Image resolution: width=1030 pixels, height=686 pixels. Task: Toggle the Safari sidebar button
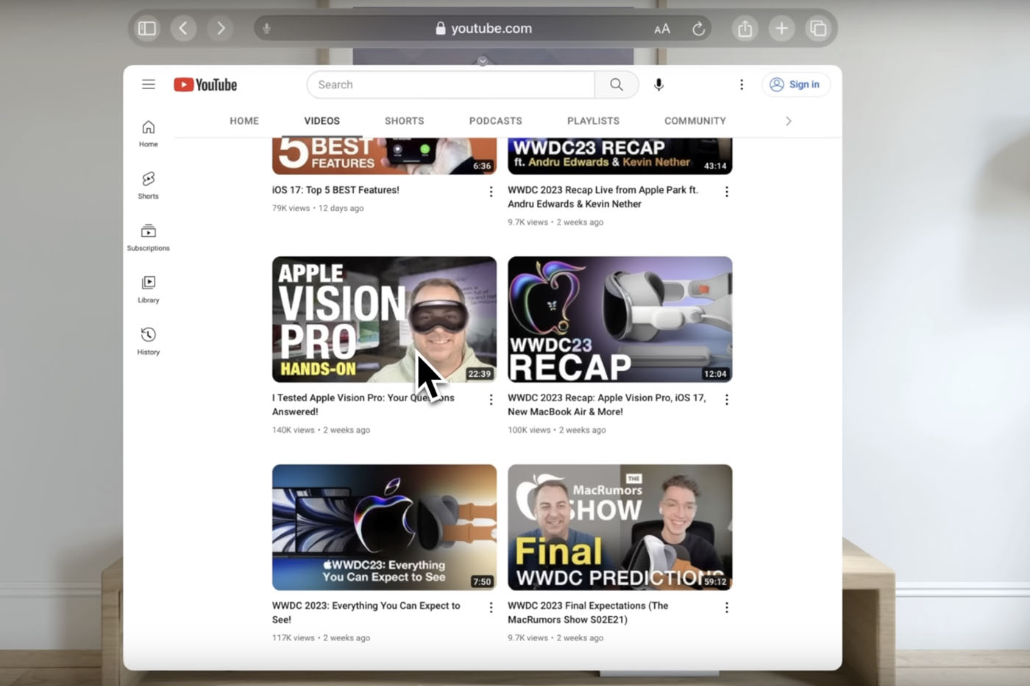147,29
